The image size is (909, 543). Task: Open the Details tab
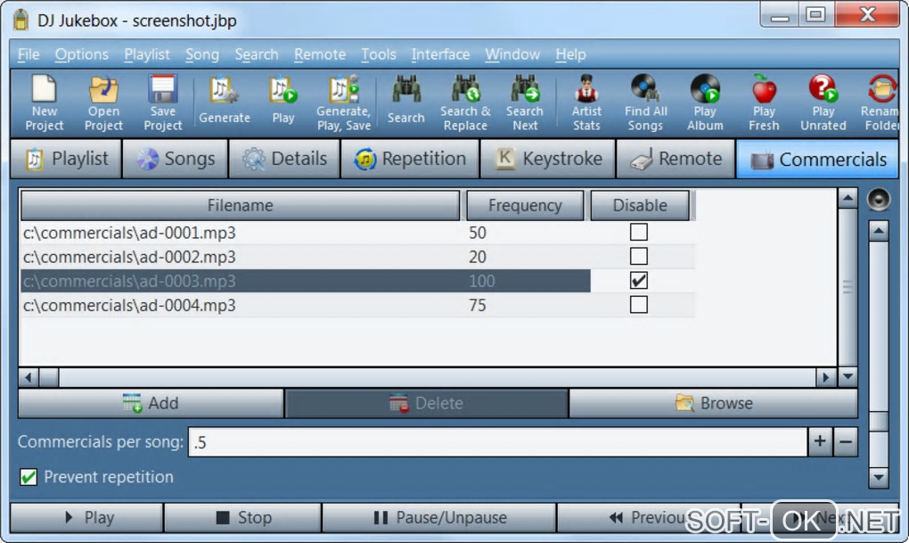(x=284, y=159)
